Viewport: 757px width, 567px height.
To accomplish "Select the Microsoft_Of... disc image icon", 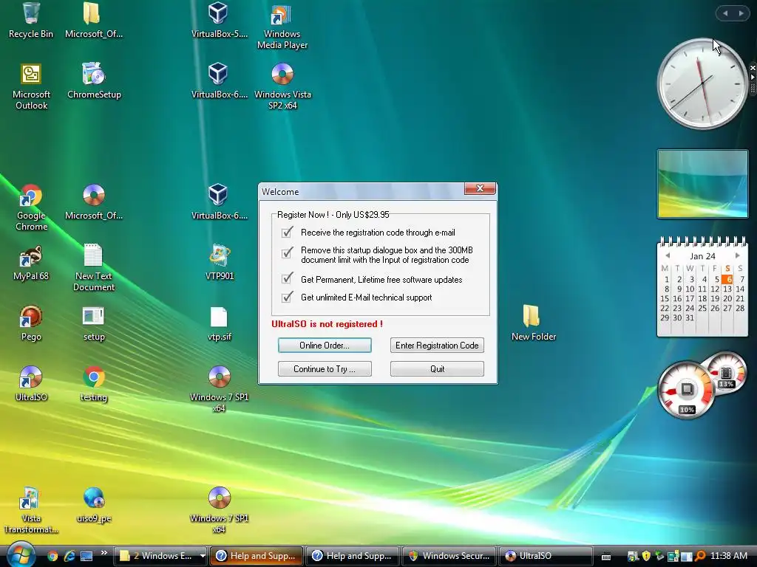I will coord(93,202).
